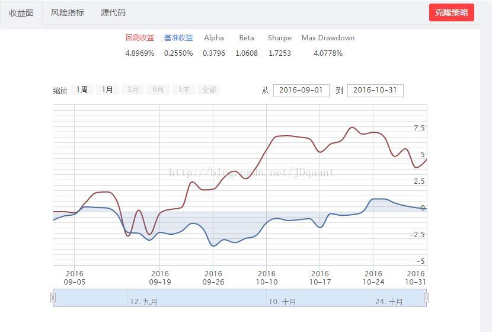This screenshot has width=492, height=332.
Task: Switch to the 收益图 tab
Action: 21,13
